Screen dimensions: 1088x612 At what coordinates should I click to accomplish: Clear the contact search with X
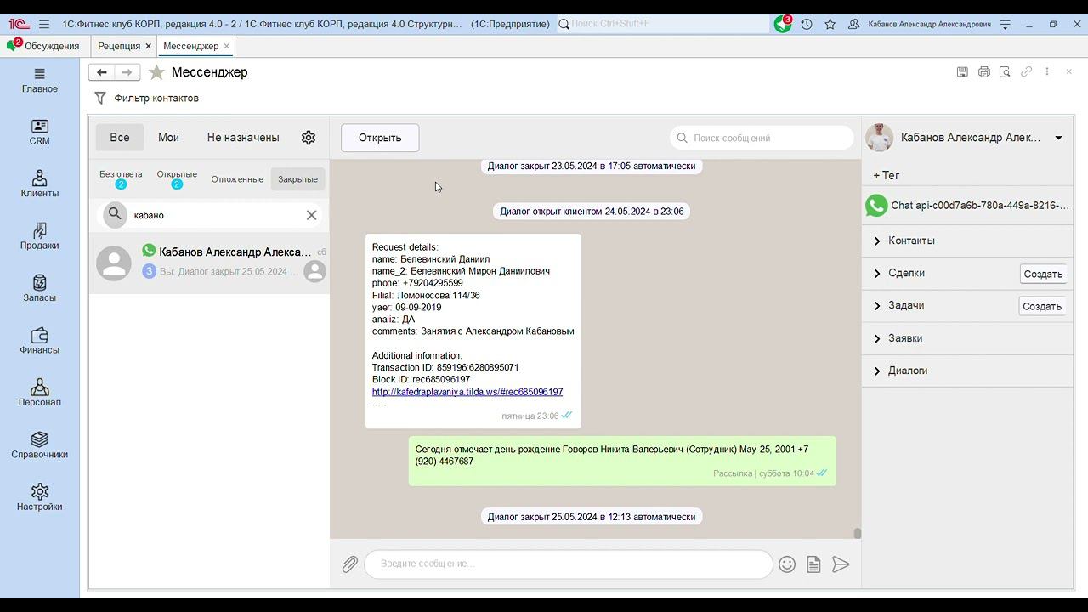point(312,215)
